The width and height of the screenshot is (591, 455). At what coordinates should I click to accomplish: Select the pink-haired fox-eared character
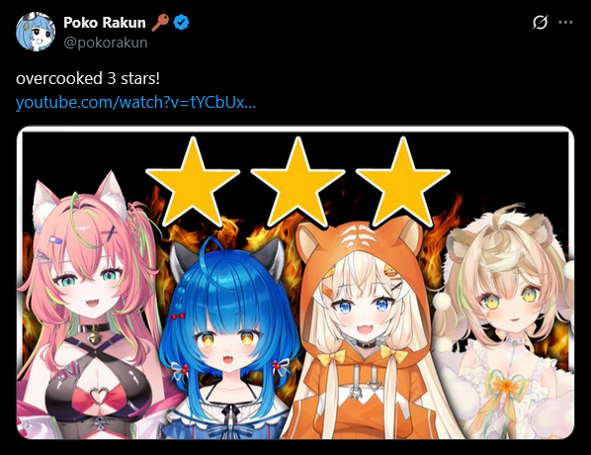coord(91,306)
